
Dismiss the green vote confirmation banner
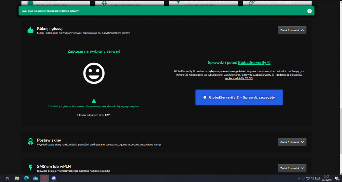(309, 11)
